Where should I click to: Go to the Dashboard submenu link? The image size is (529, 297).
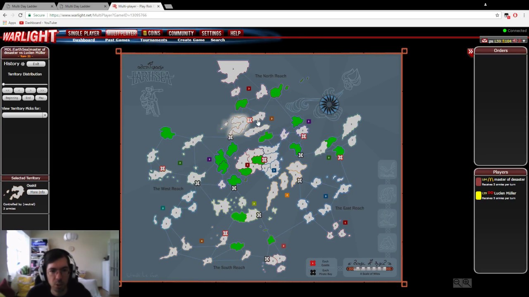[x=83, y=40]
